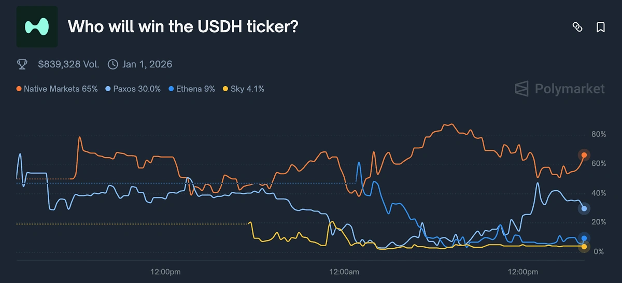Click the market title 'Who will win the USDH ticker?'
Screen dimensions: 622x283
[x=183, y=27]
